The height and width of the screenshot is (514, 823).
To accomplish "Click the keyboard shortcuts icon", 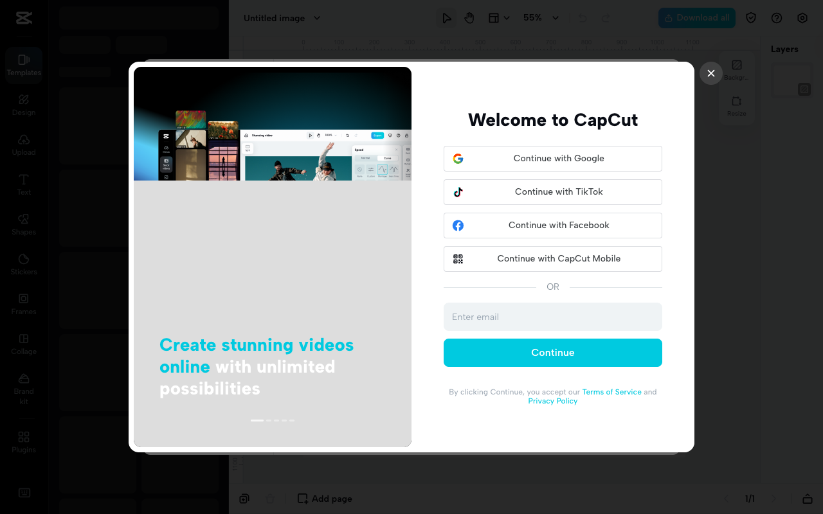I will pyautogui.click(x=24, y=493).
